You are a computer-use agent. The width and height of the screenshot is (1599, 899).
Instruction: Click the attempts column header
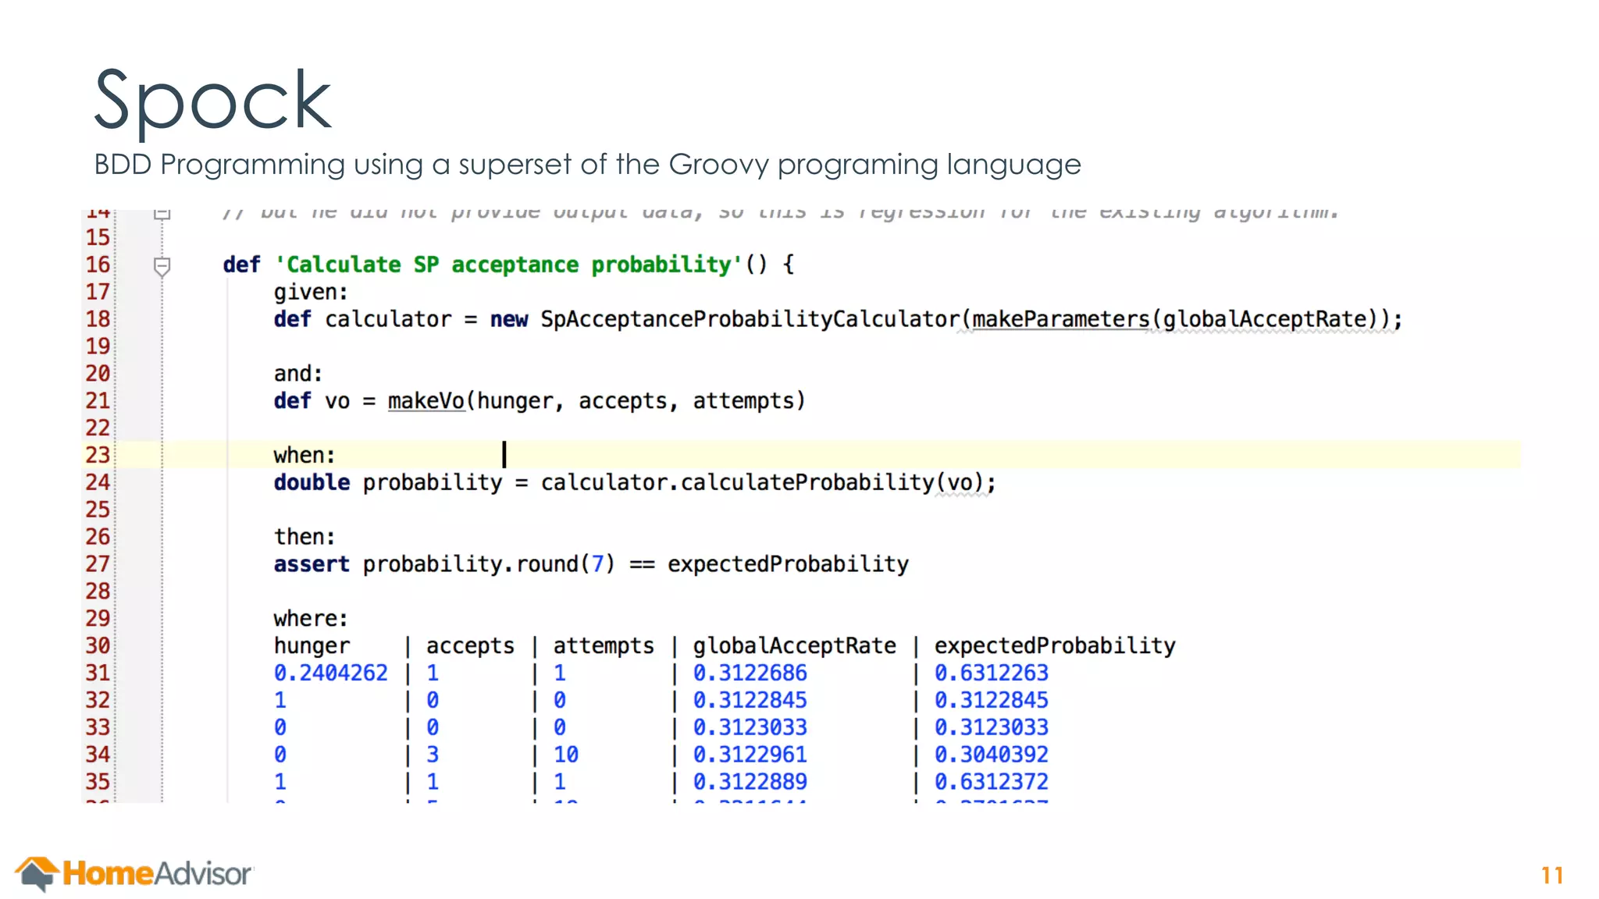click(604, 646)
